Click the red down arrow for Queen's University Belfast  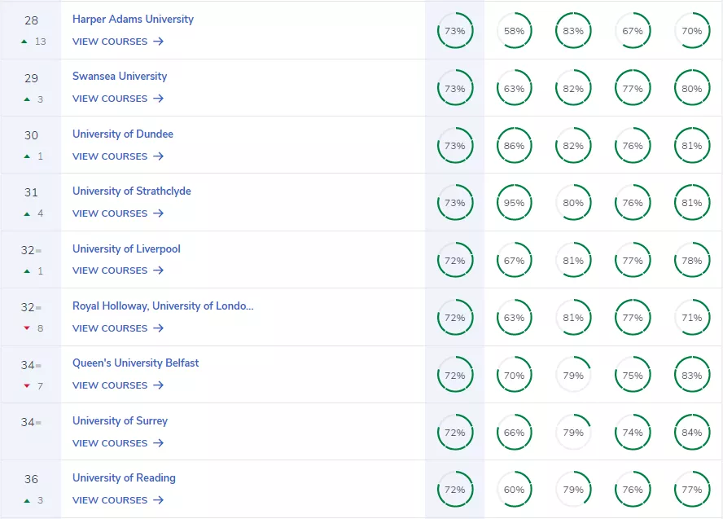[x=27, y=385]
